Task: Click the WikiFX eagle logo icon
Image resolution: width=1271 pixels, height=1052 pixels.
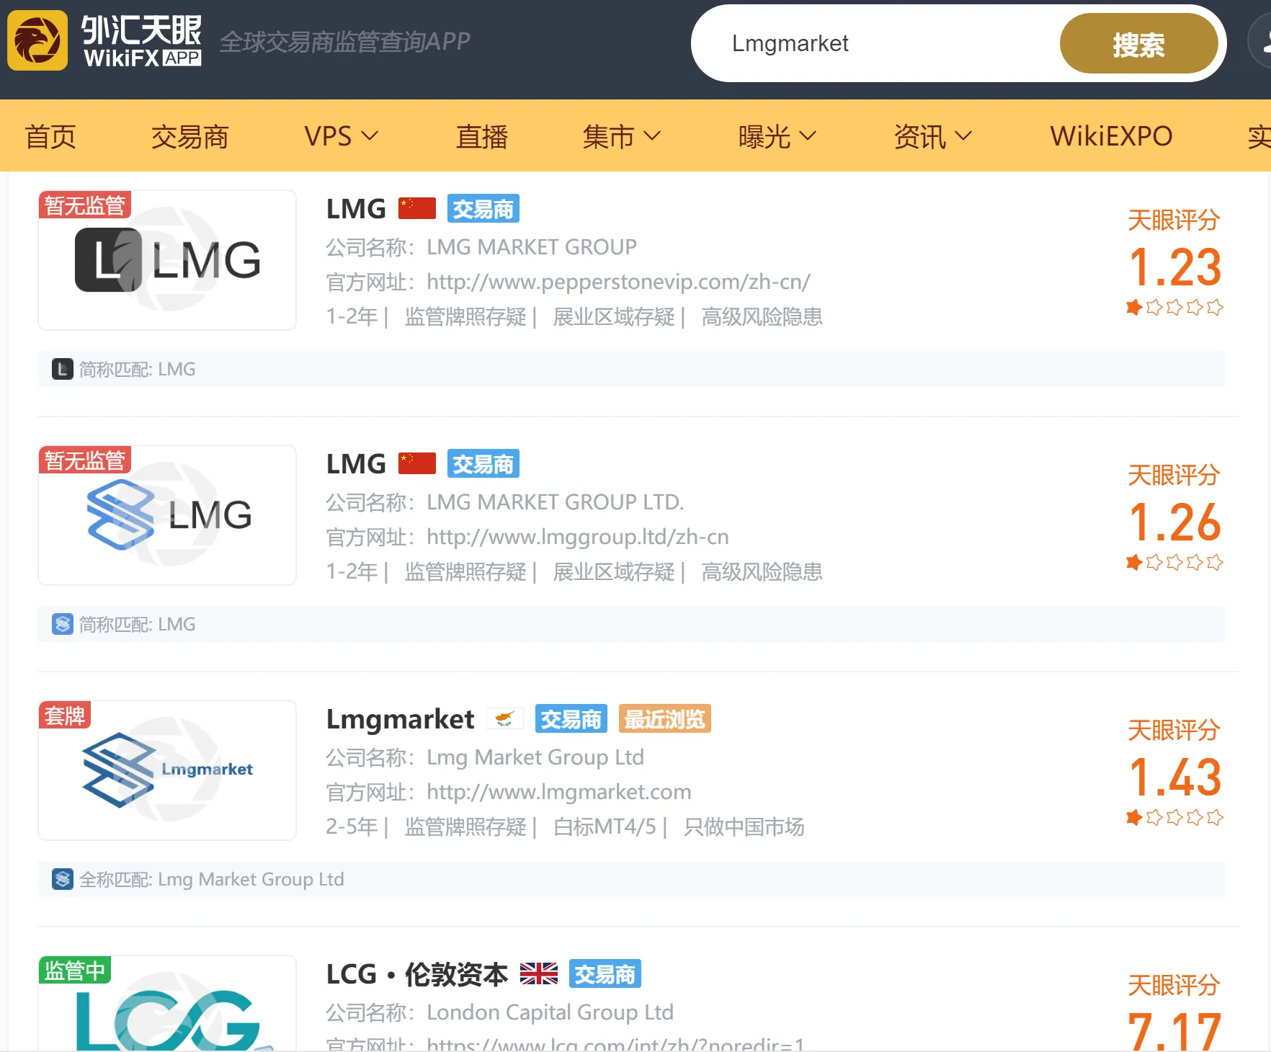Action: [37, 40]
